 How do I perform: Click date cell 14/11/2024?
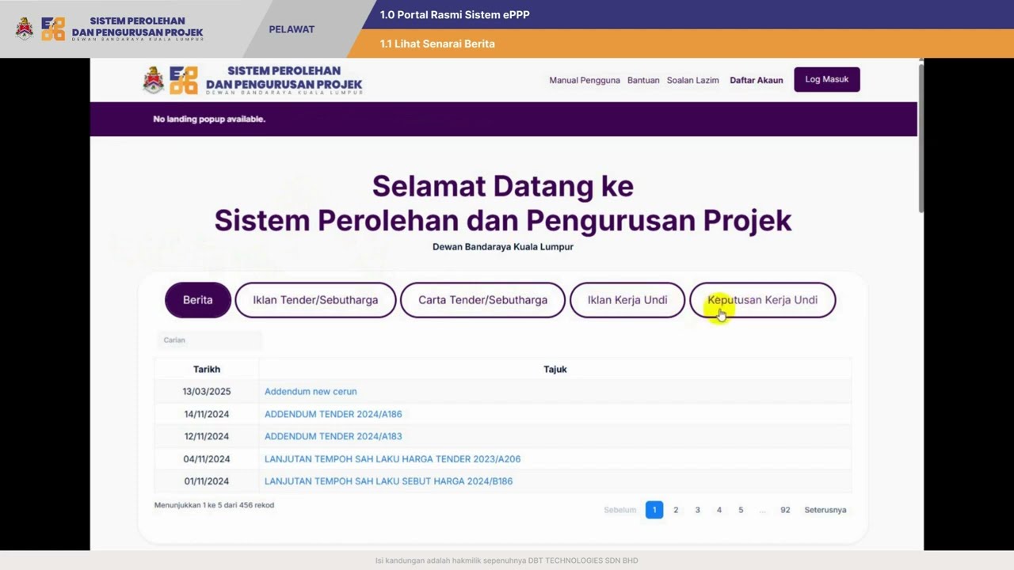click(x=207, y=414)
